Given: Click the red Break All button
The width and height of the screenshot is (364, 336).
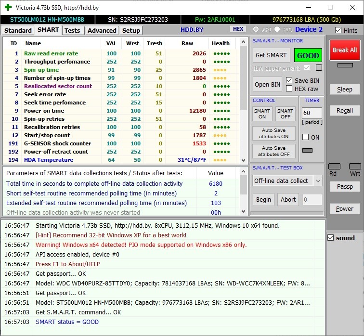Looking at the screenshot, I should tap(345, 50).
